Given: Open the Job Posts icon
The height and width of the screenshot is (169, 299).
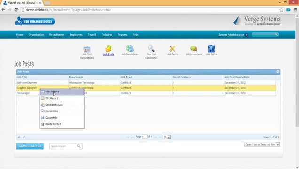Looking at the screenshot, I should click(109, 48).
